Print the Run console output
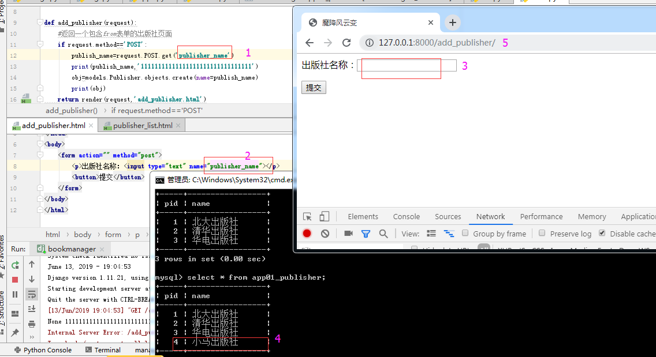 [32, 324]
